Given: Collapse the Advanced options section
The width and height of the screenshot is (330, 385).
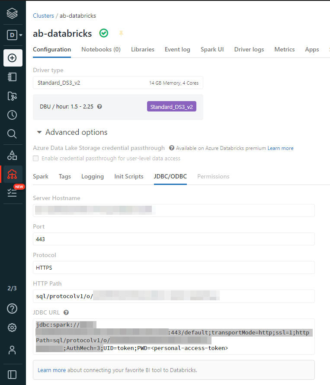Looking at the screenshot, I should 39,132.
